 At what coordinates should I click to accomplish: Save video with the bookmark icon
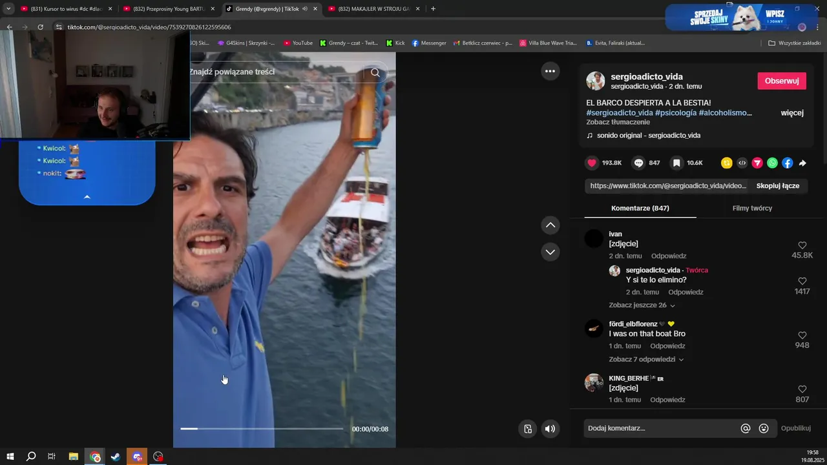676,163
